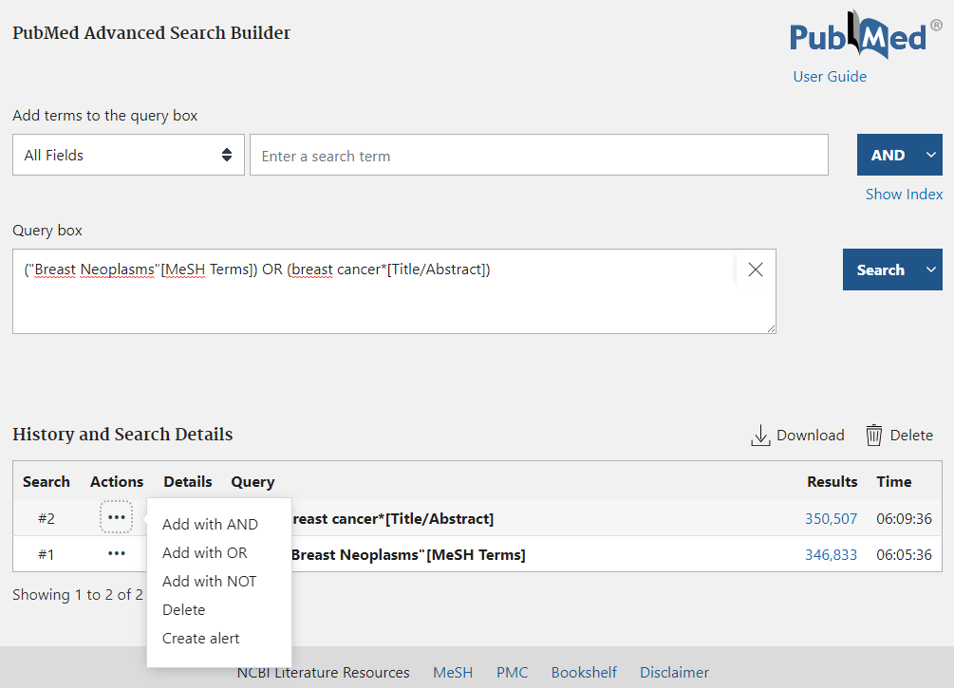
Task: Click Showing 1 to 2 of 2 text
Action: coord(78,594)
